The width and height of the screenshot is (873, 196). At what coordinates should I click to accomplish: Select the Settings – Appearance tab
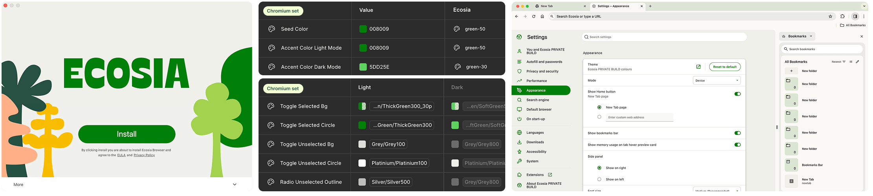tap(618, 6)
